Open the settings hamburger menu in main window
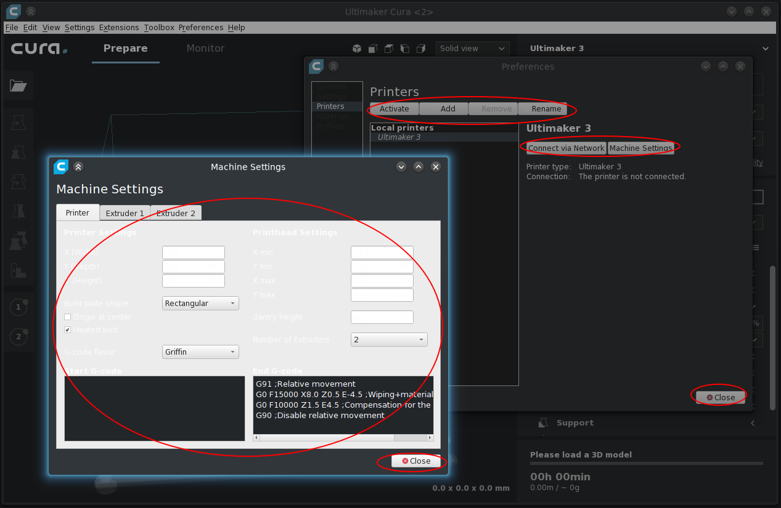Image resolution: width=781 pixels, height=508 pixels. tap(756, 248)
